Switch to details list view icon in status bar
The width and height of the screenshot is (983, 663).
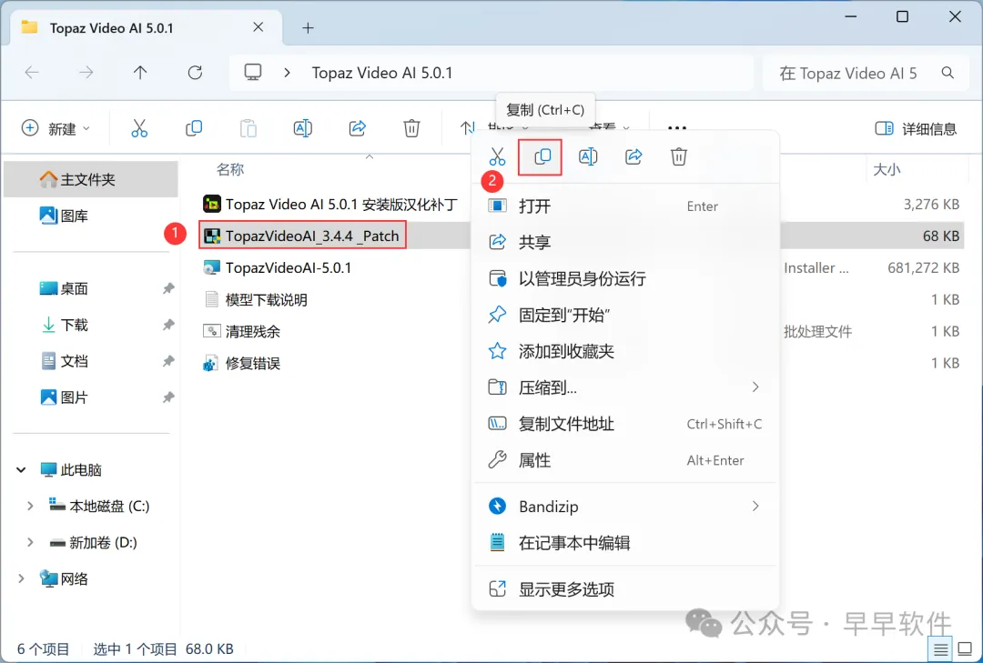[940, 649]
